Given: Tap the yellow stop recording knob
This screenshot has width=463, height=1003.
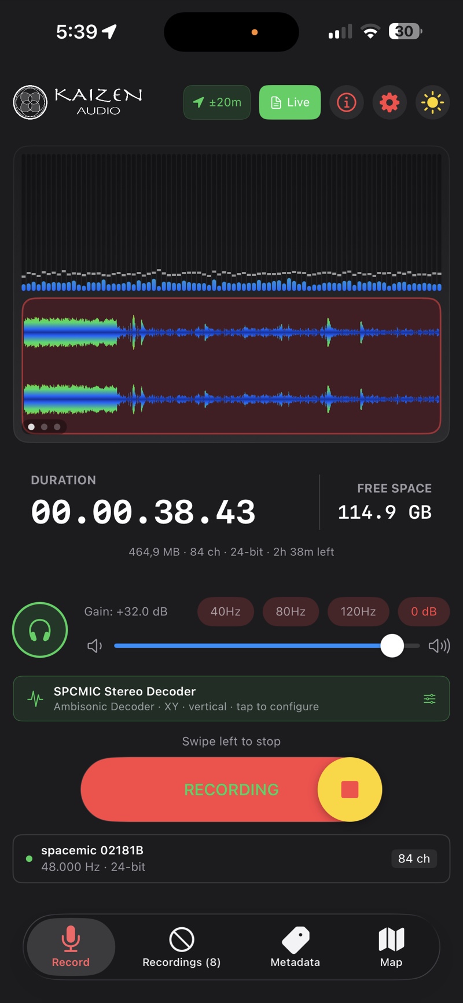Looking at the screenshot, I should 350,790.
